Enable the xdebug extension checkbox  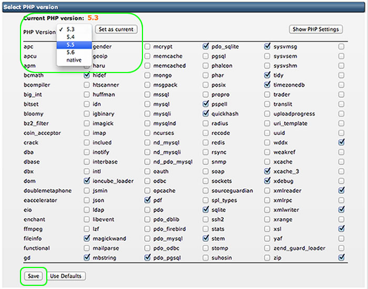[342, 181]
